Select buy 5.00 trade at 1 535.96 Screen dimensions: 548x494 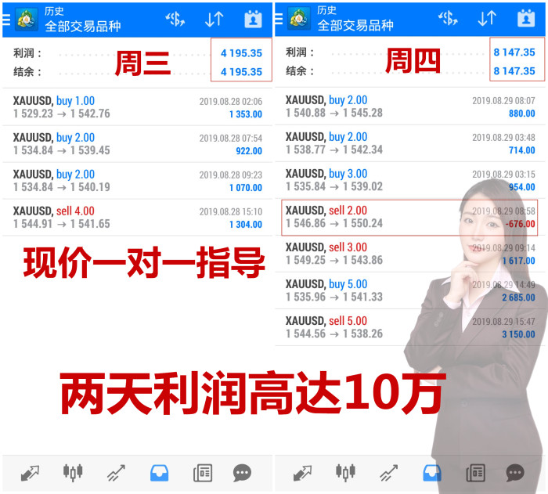coord(410,290)
